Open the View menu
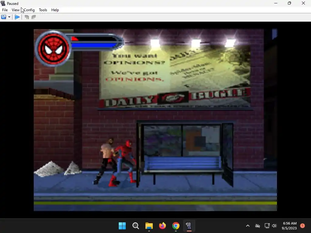This screenshot has width=311, height=233. click(x=15, y=10)
